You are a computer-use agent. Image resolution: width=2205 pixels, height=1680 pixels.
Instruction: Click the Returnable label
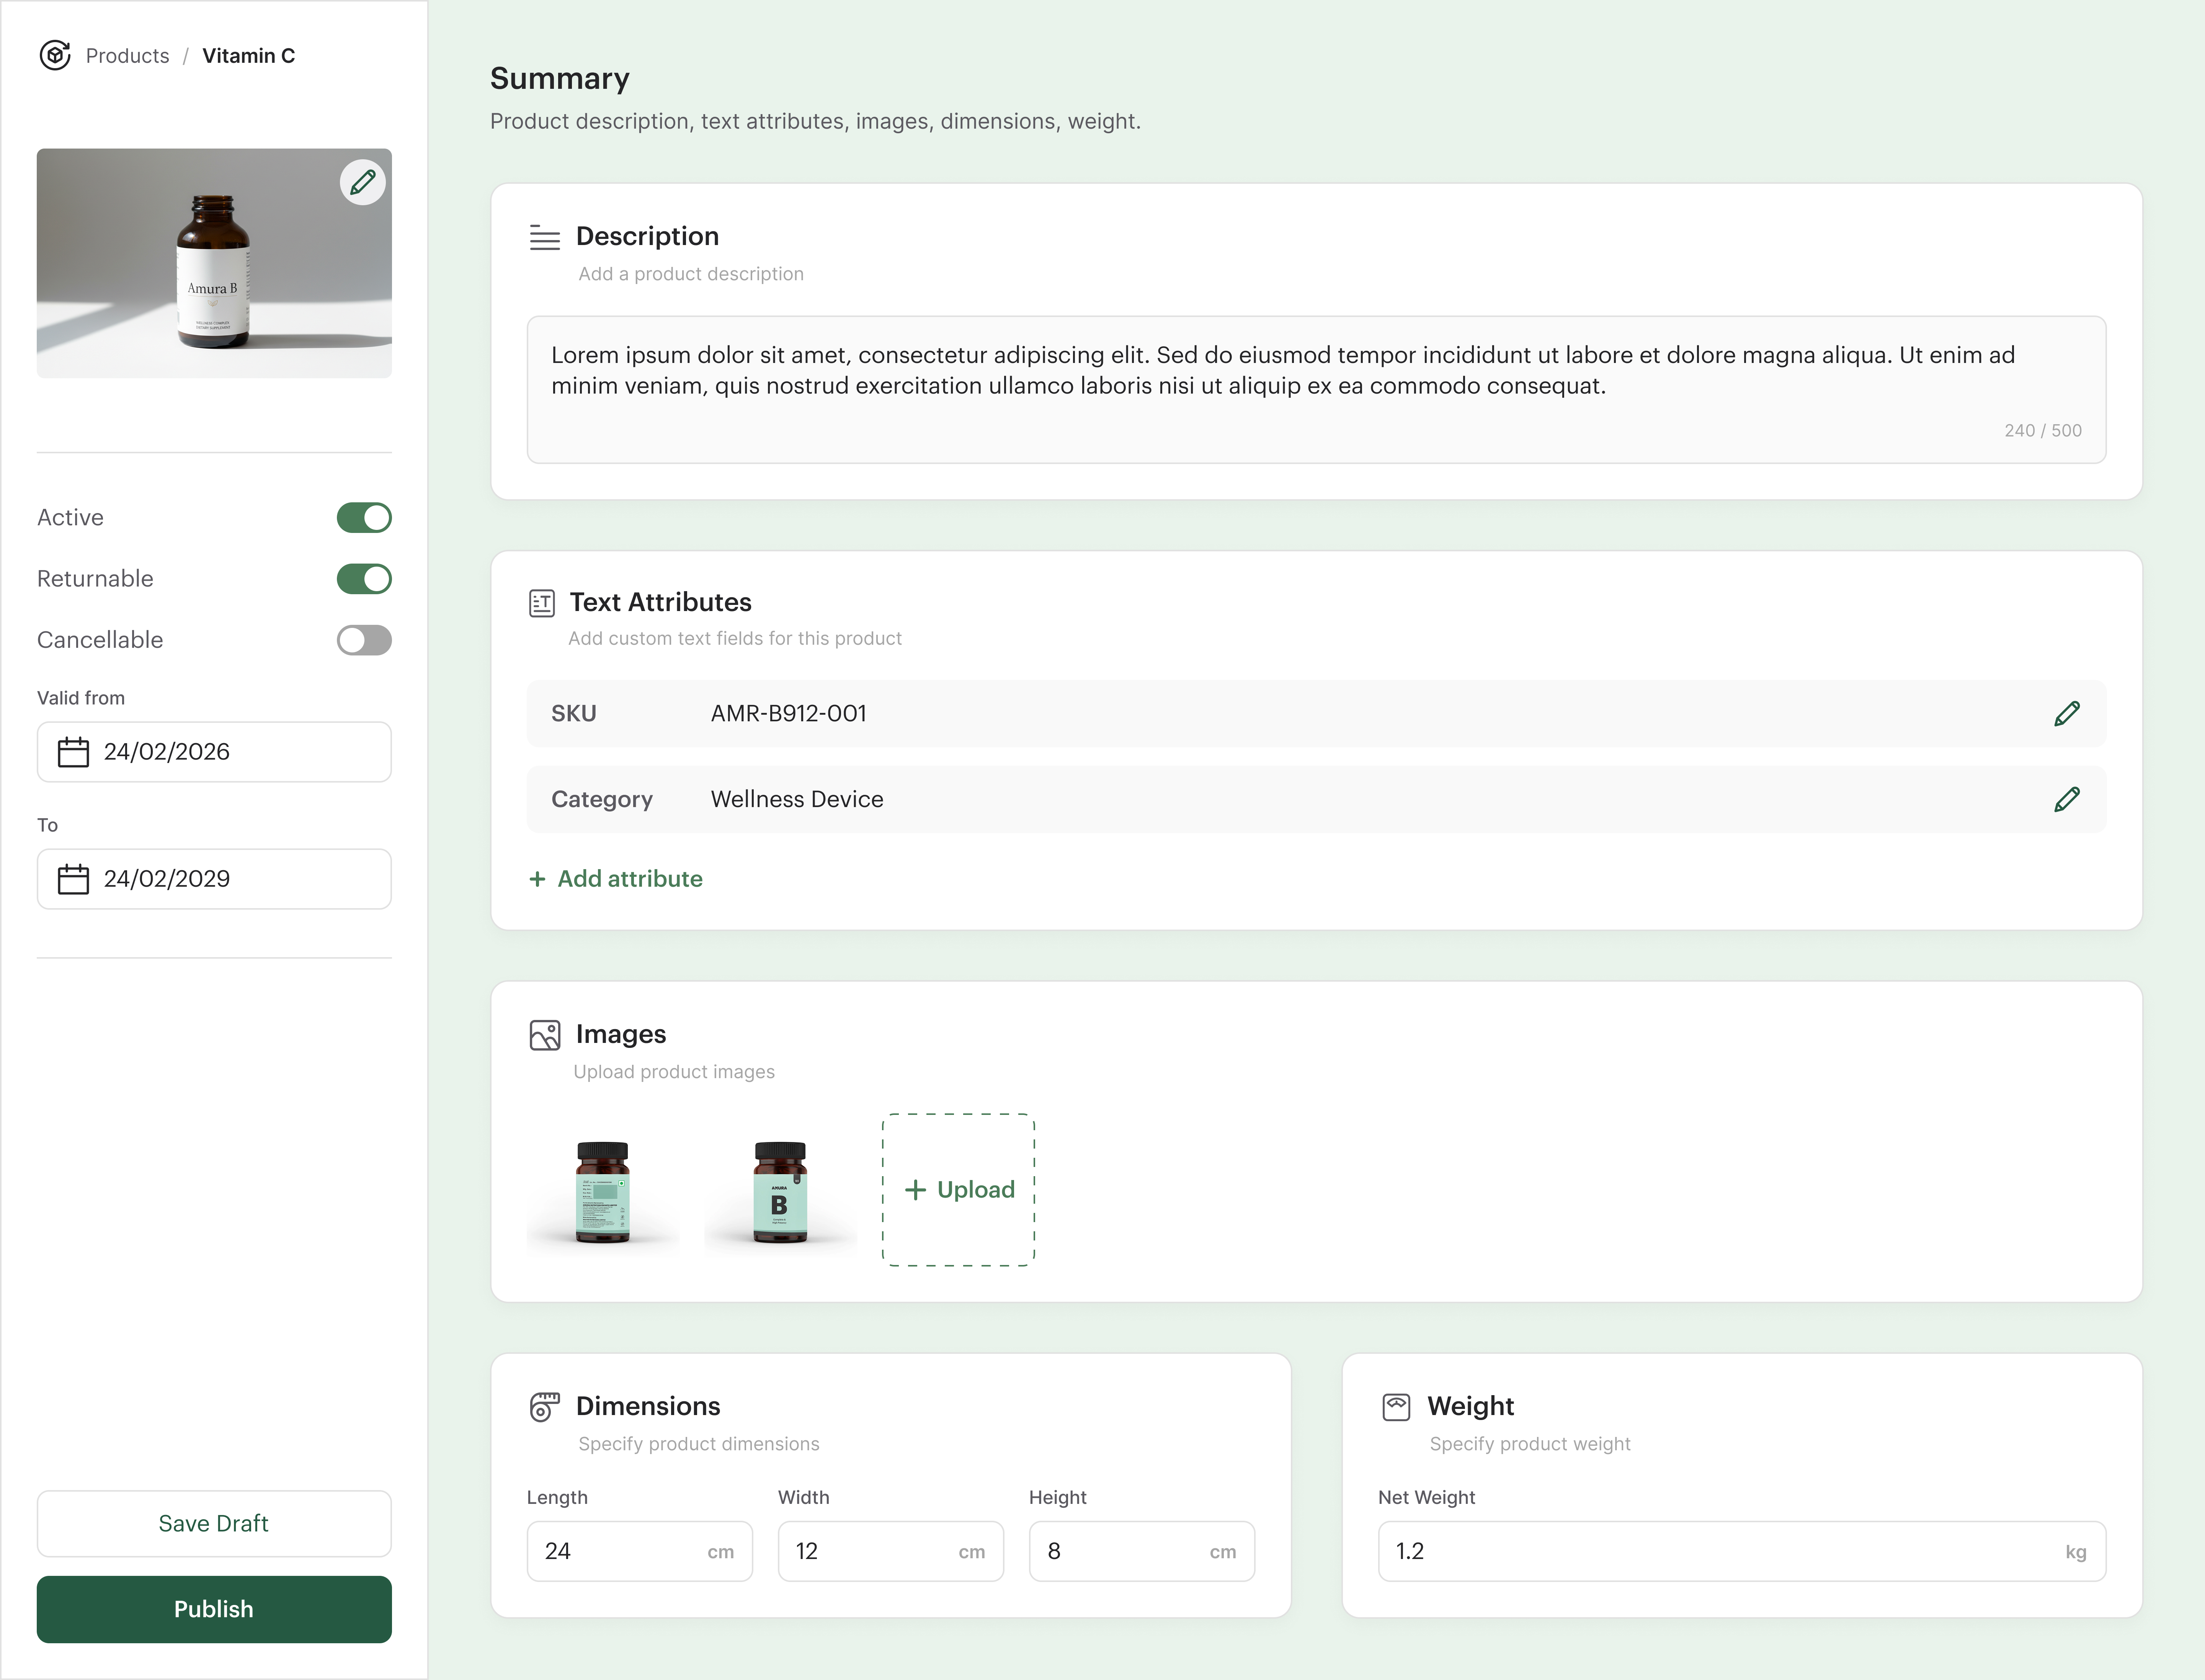click(x=95, y=579)
